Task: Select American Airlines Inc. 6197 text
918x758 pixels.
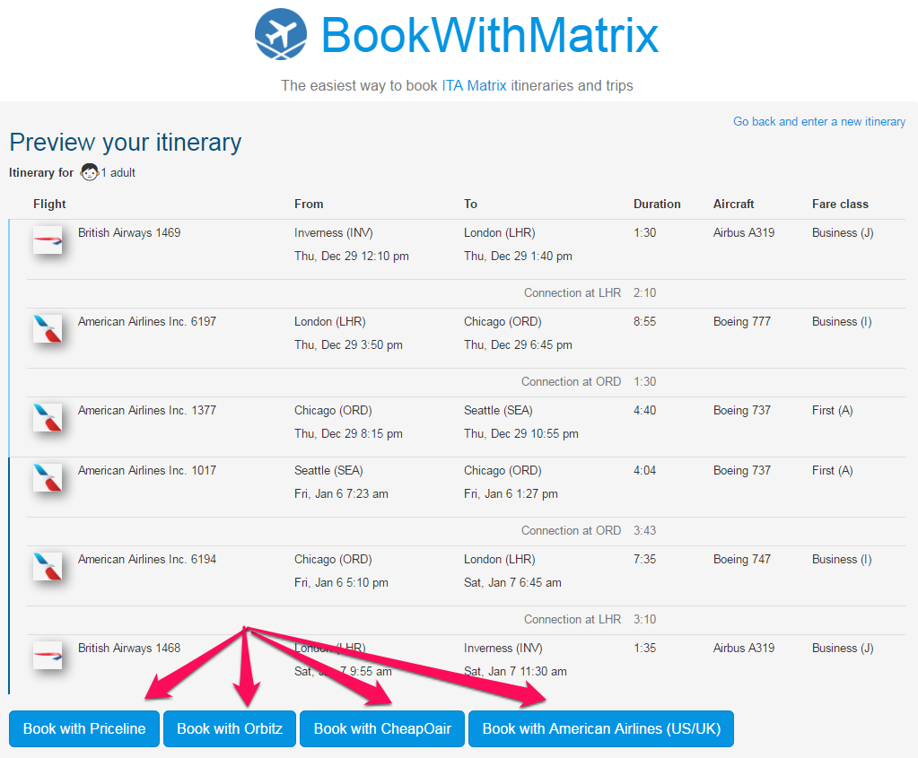Action: click(147, 321)
